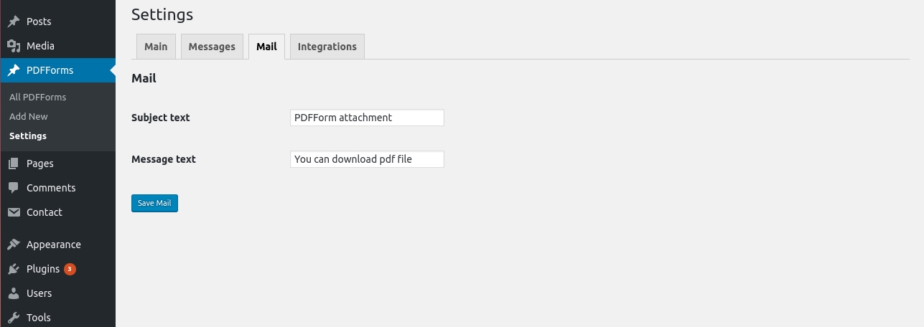924x327 pixels.
Task: Focus the Subject text input field
Action: point(367,118)
